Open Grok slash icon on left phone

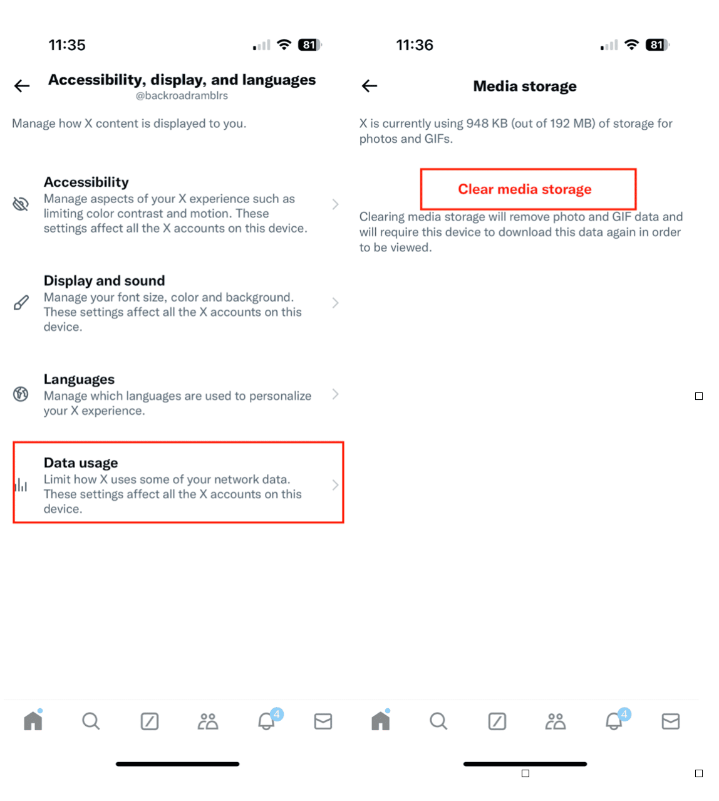[150, 721]
